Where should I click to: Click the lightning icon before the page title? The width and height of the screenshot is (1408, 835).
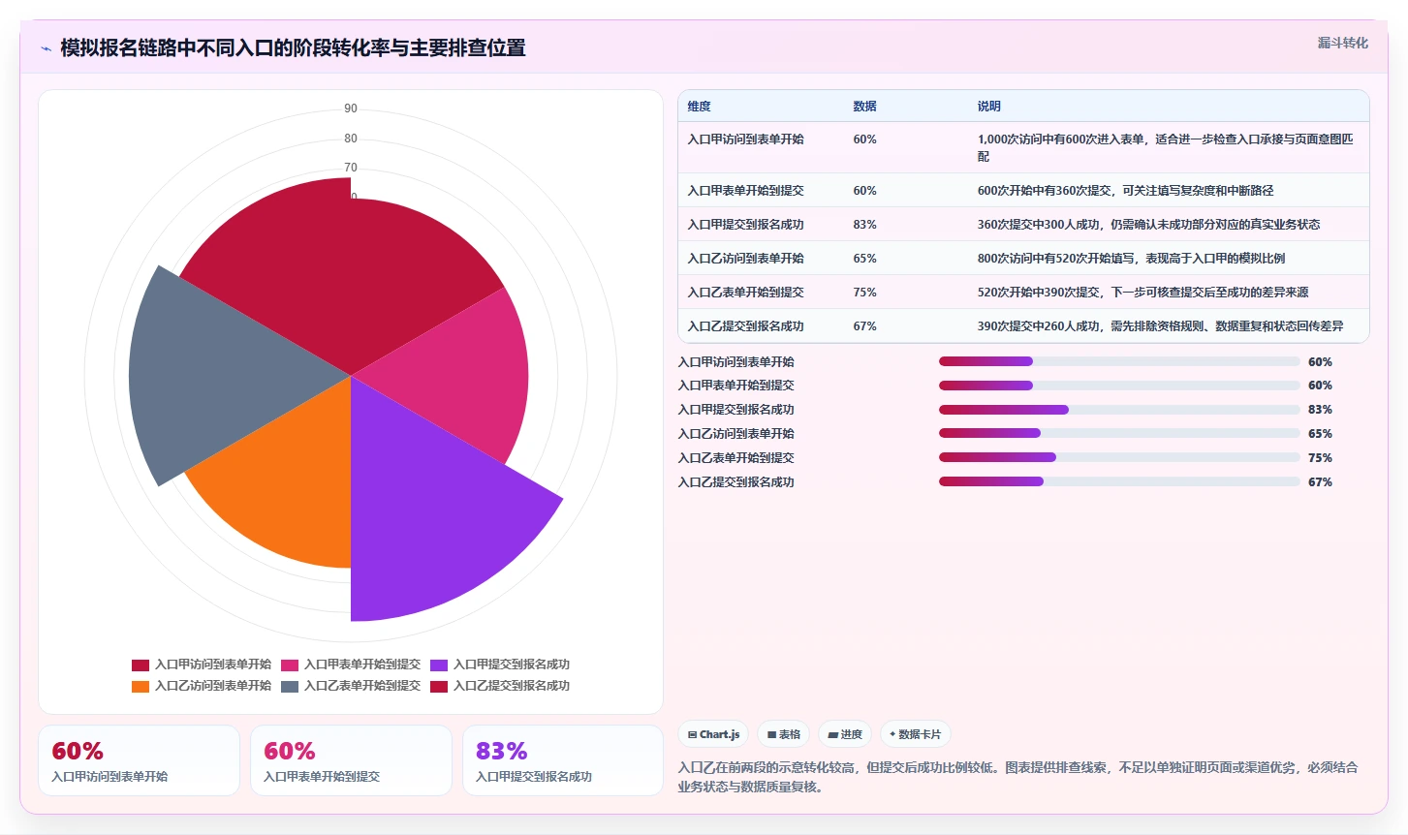pyautogui.click(x=46, y=48)
